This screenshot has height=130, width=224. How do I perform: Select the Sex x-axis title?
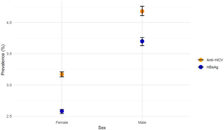pos(102,127)
